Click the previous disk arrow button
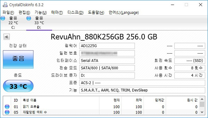 coord(7,37)
